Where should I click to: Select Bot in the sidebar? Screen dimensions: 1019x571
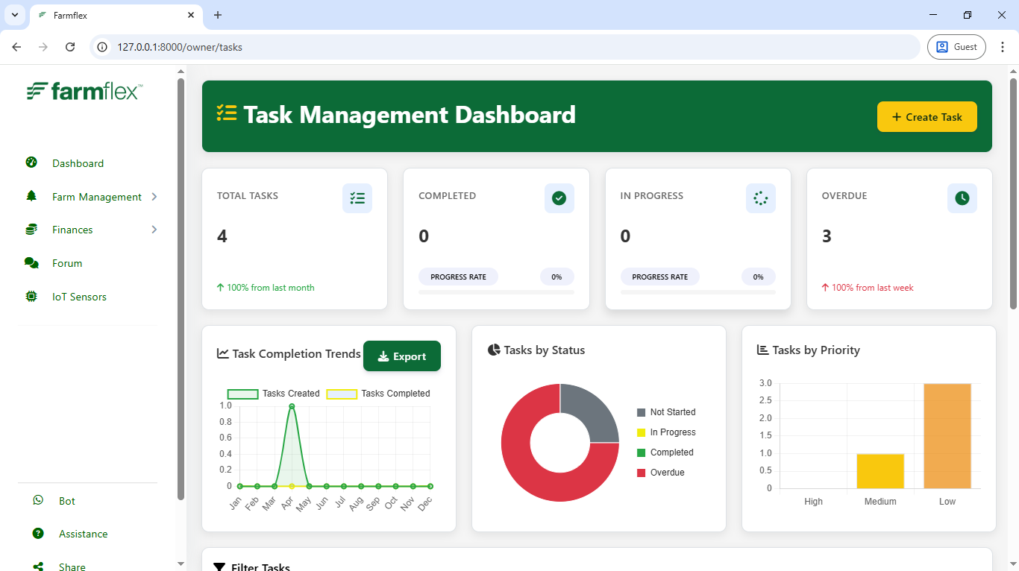point(67,501)
